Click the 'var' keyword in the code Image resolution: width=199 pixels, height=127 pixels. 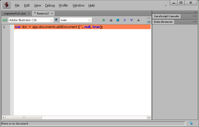18,27
